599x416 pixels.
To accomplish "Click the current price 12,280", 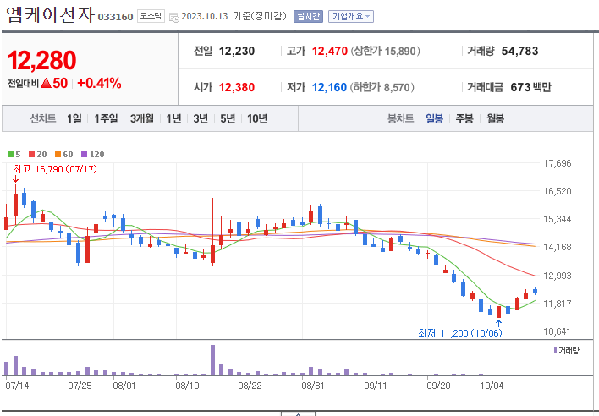I will 41,60.
